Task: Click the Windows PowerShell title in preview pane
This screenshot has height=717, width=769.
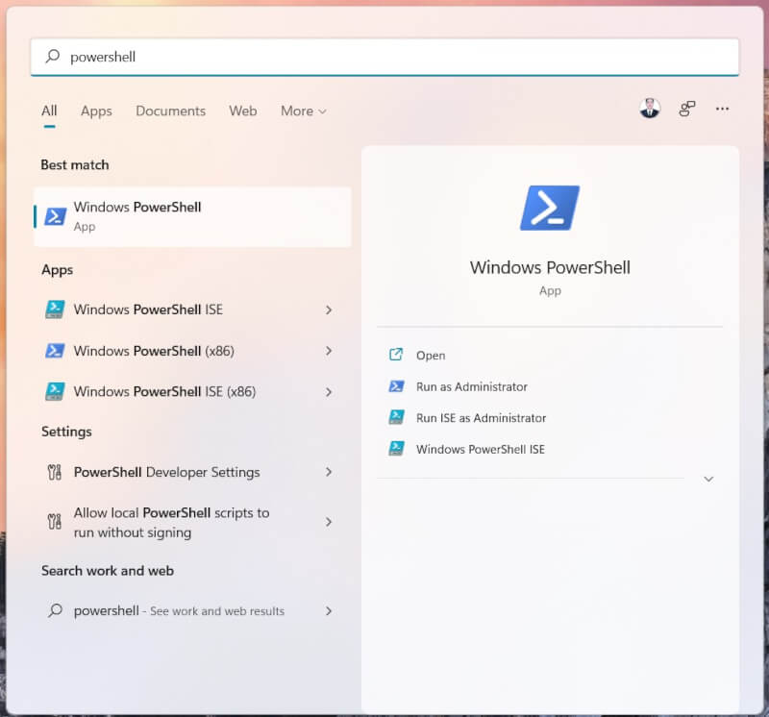Action: pos(550,267)
